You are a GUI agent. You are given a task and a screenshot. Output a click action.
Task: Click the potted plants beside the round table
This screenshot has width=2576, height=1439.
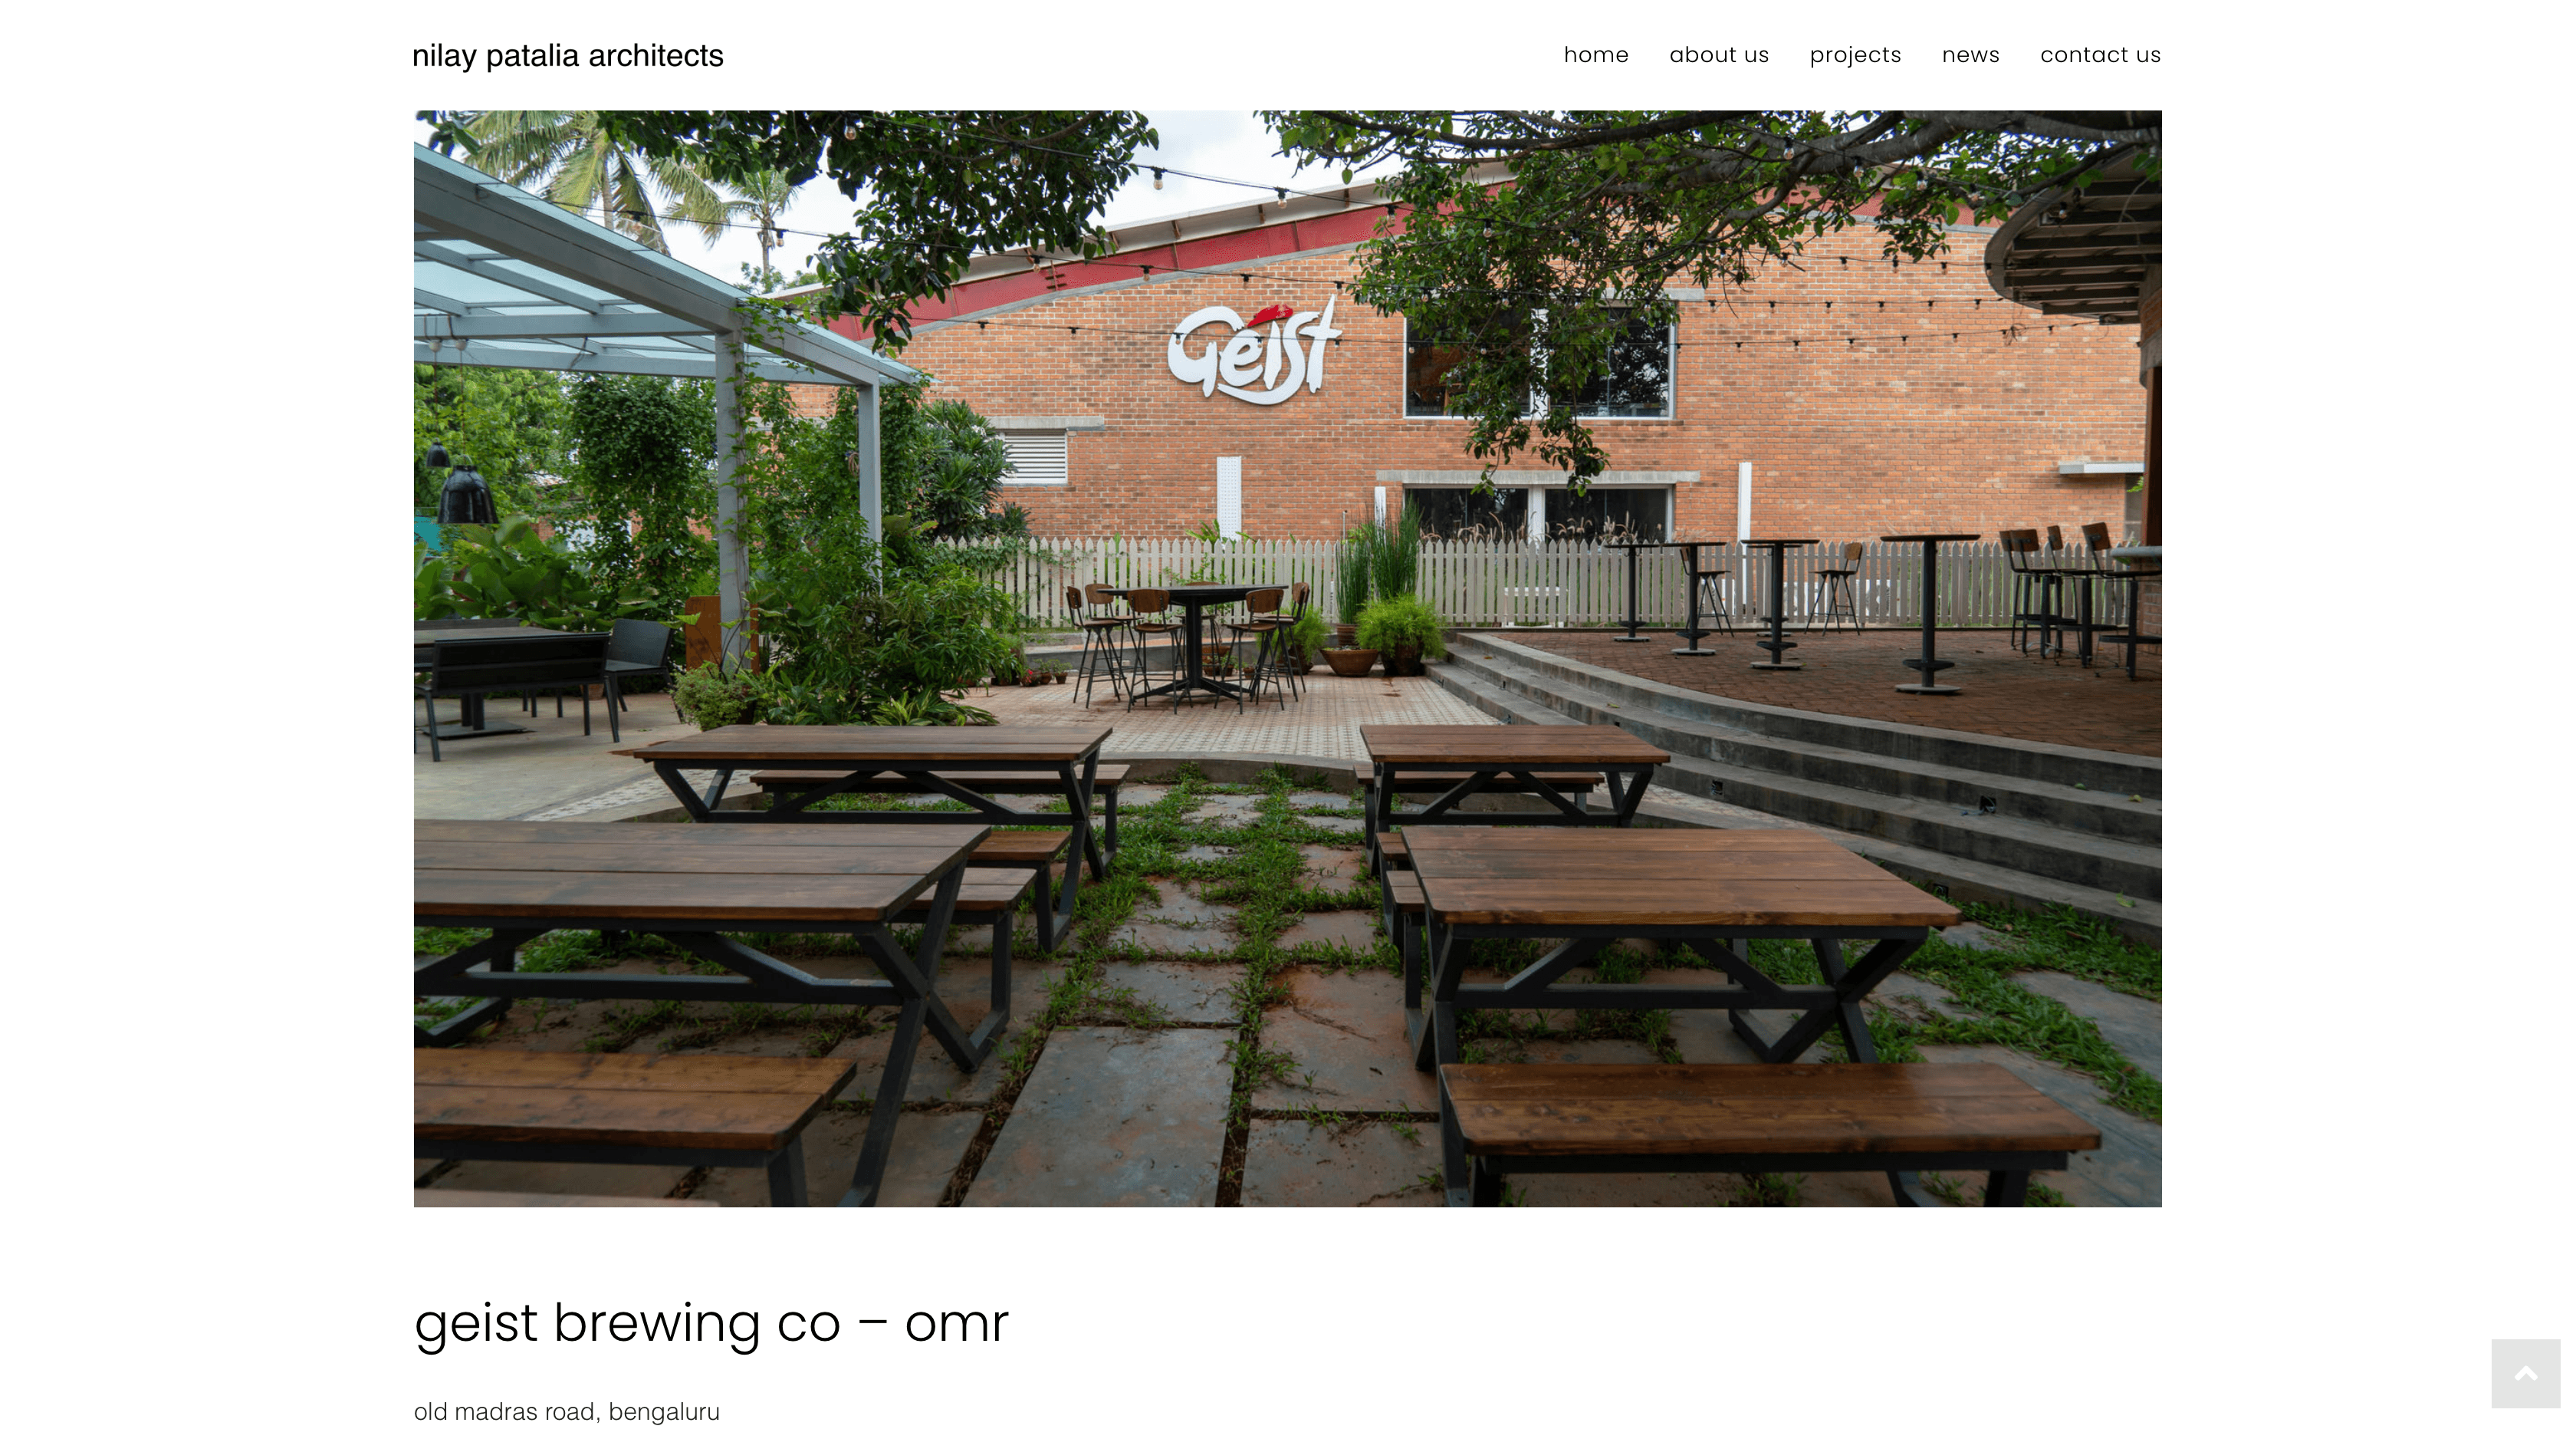point(1385,621)
